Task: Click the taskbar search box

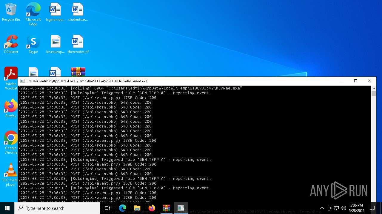Action: pyautogui.click(x=57, y=208)
